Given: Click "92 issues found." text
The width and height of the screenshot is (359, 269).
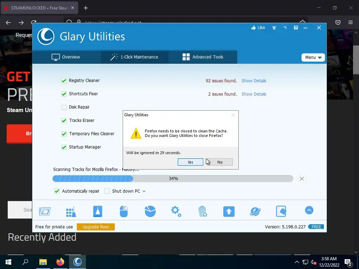Looking at the screenshot, I should (x=221, y=81).
